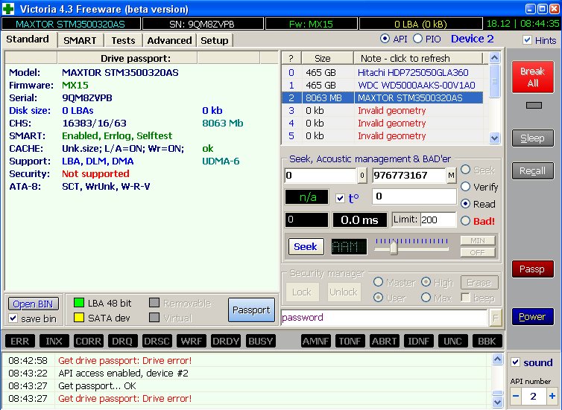The height and width of the screenshot is (410, 562).
Task: Click the gray Removable indicator
Action: click(x=154, y=303)
